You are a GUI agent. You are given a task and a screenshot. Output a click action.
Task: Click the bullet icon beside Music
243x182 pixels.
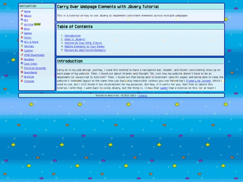pyautogui.click(x=22, y=37)
